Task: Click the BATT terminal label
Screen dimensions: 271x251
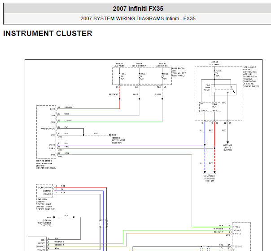Action: point(52,109)
